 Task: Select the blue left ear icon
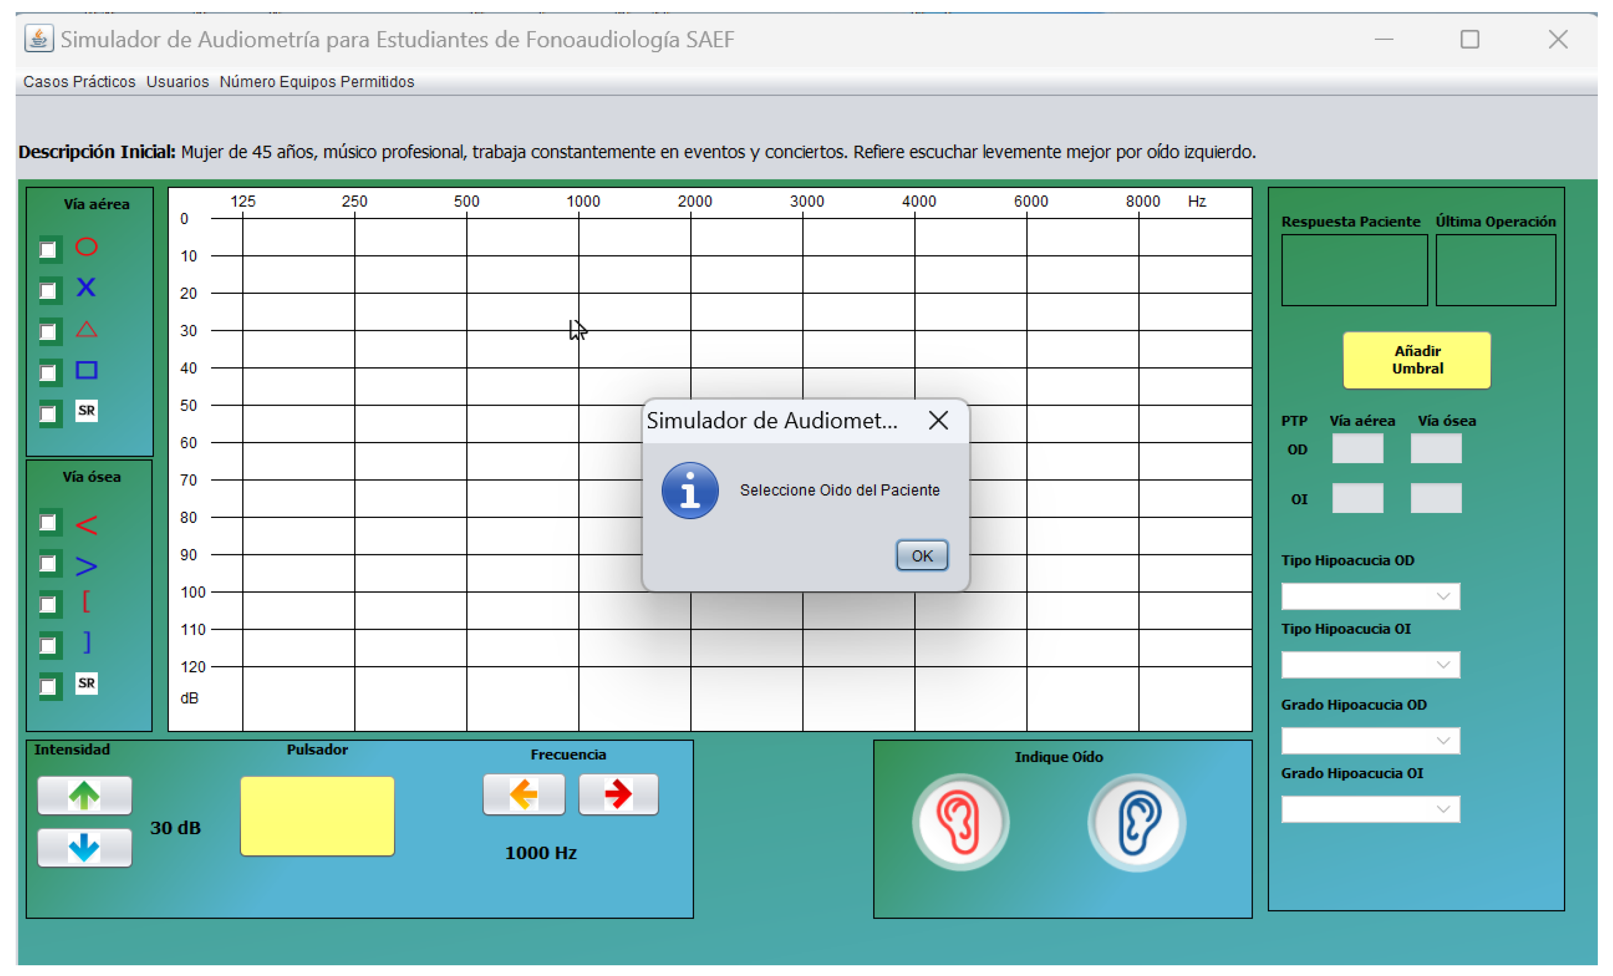coord(1136,822)
